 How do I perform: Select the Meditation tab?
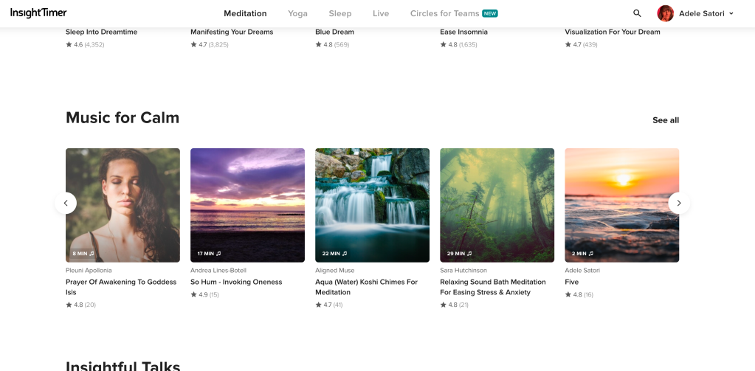tap(245, 13)
